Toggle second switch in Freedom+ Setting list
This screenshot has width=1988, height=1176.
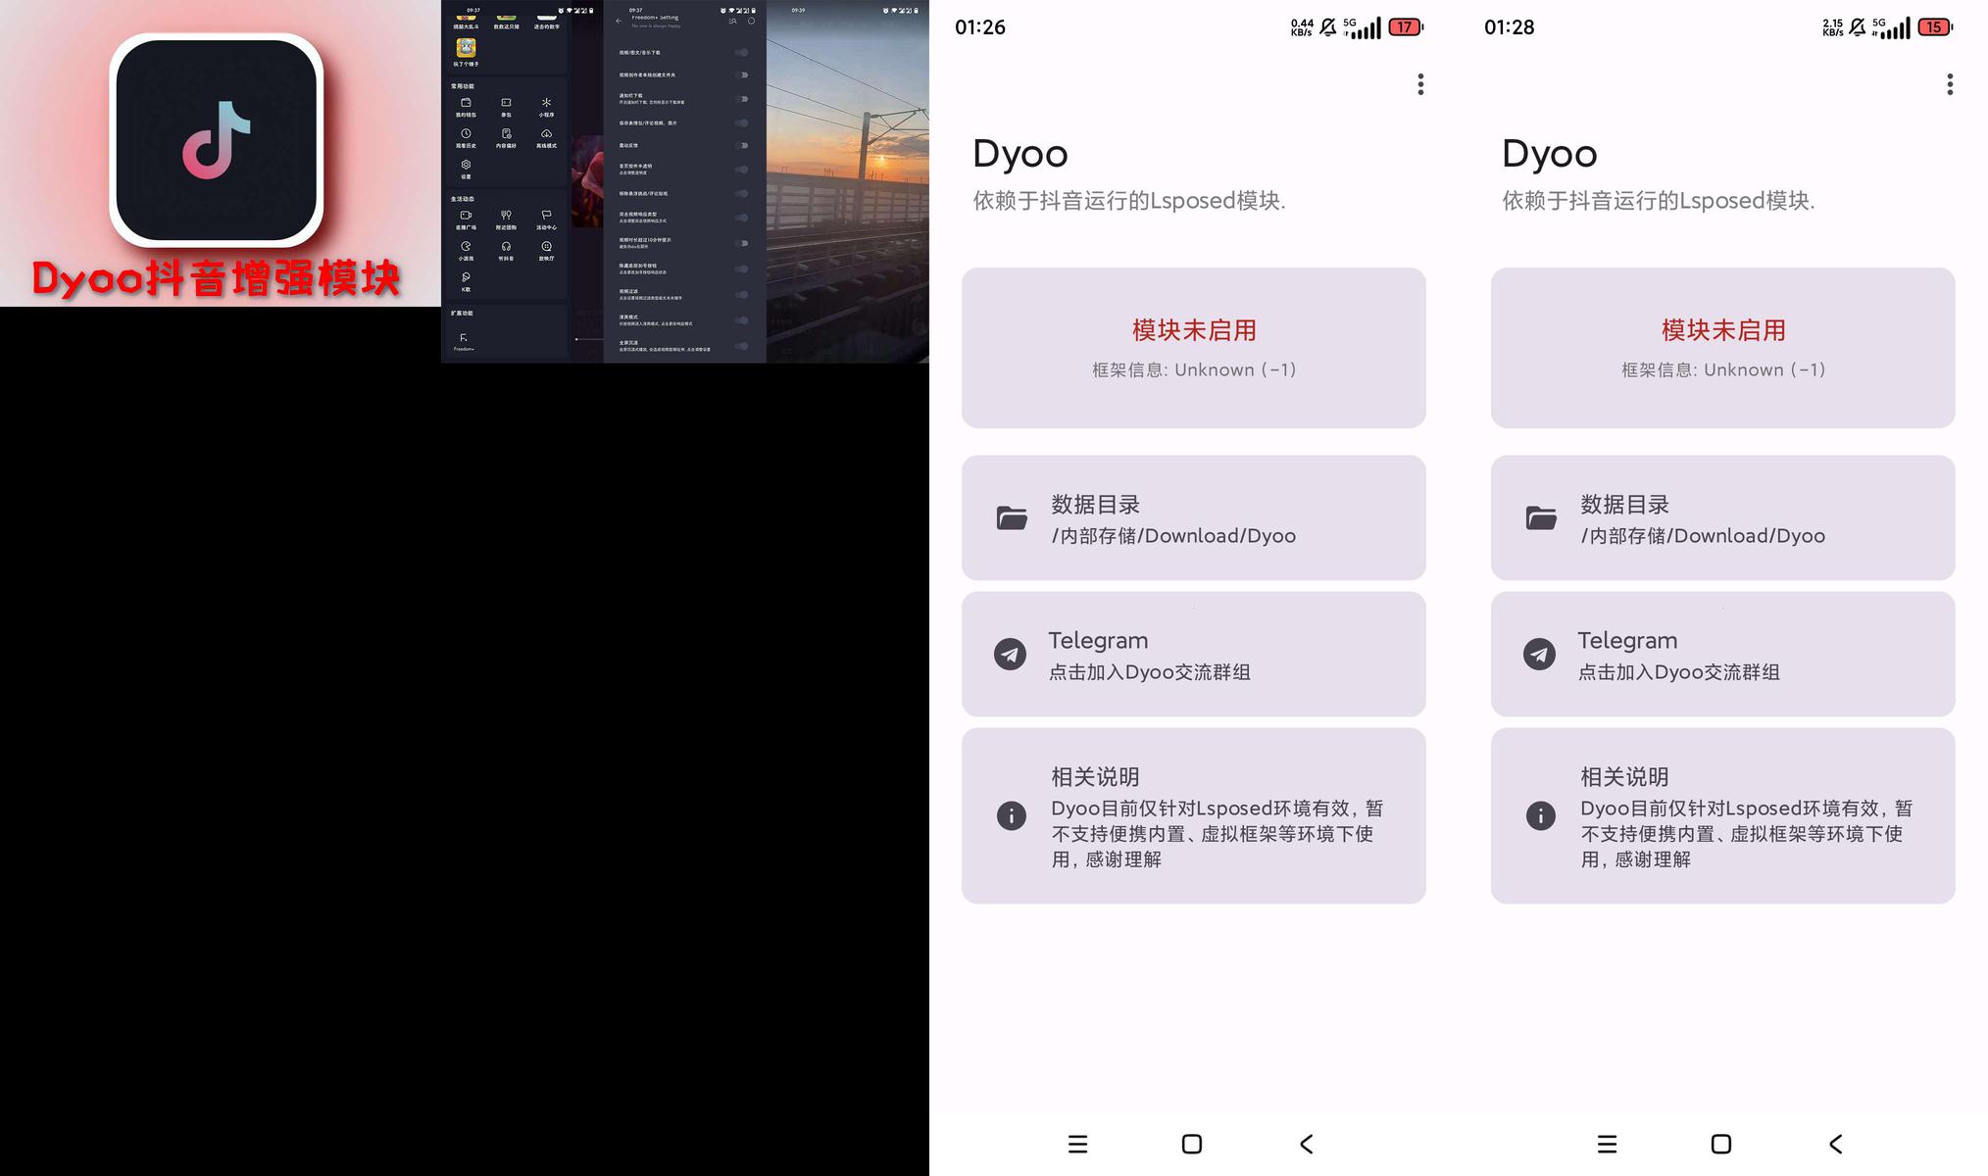point(742,75)
